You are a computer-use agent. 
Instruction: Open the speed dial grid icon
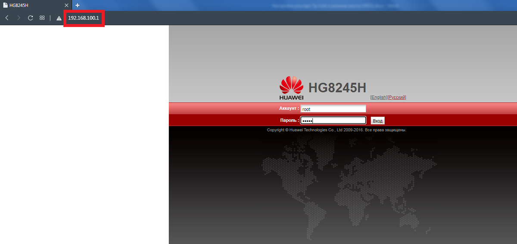[x=42, y=18]
